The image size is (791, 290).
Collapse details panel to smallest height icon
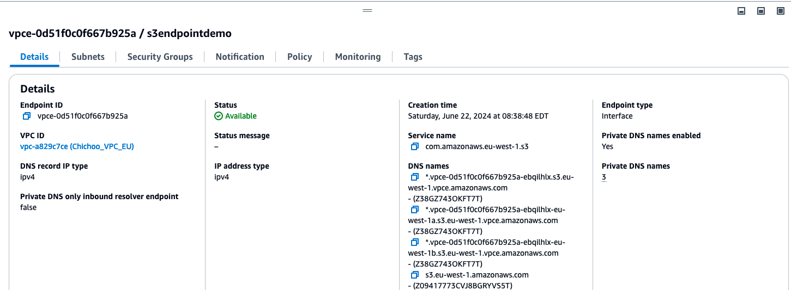[741, 11]
